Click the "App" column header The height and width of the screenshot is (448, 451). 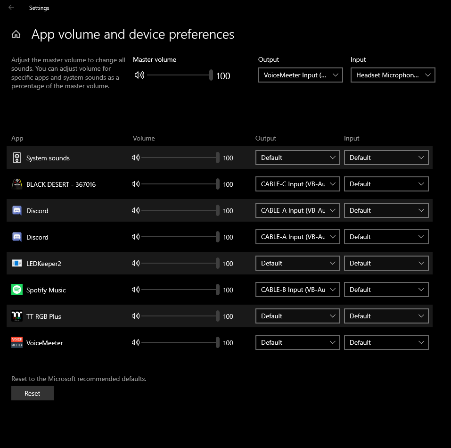click(x=17, y=138)
